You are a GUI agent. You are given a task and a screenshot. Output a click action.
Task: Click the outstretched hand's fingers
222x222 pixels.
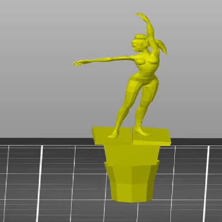pyautogui.click(x=78, y=63)
